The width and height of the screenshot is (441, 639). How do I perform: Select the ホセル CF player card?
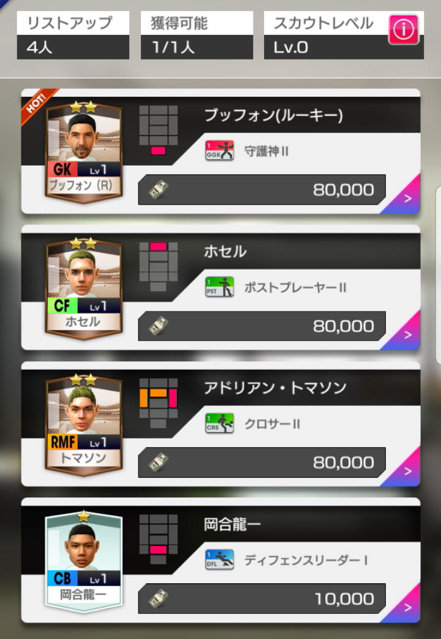click(x=83, y=288)
